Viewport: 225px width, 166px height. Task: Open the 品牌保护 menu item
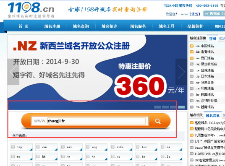(x=196, y=26)
